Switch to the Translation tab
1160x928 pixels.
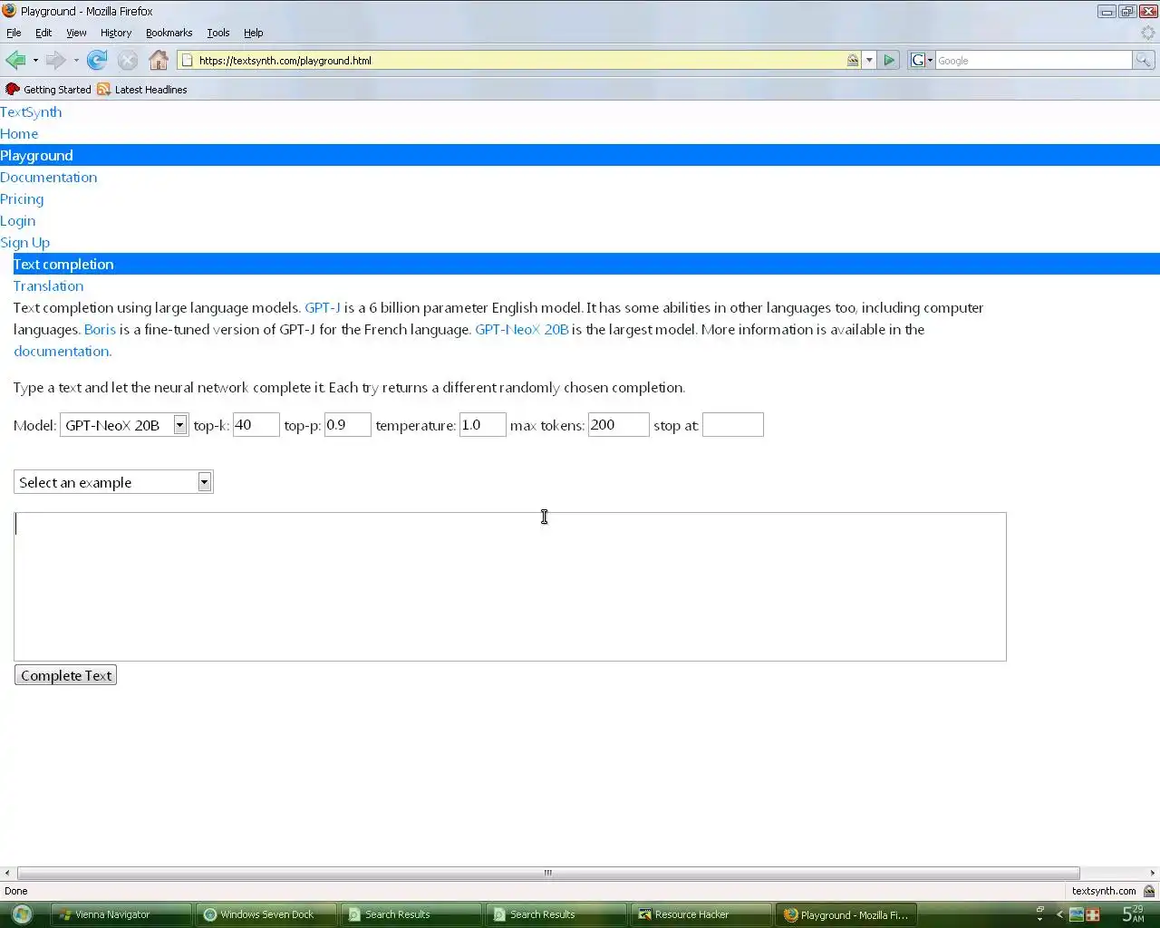(x=48, y=286)
